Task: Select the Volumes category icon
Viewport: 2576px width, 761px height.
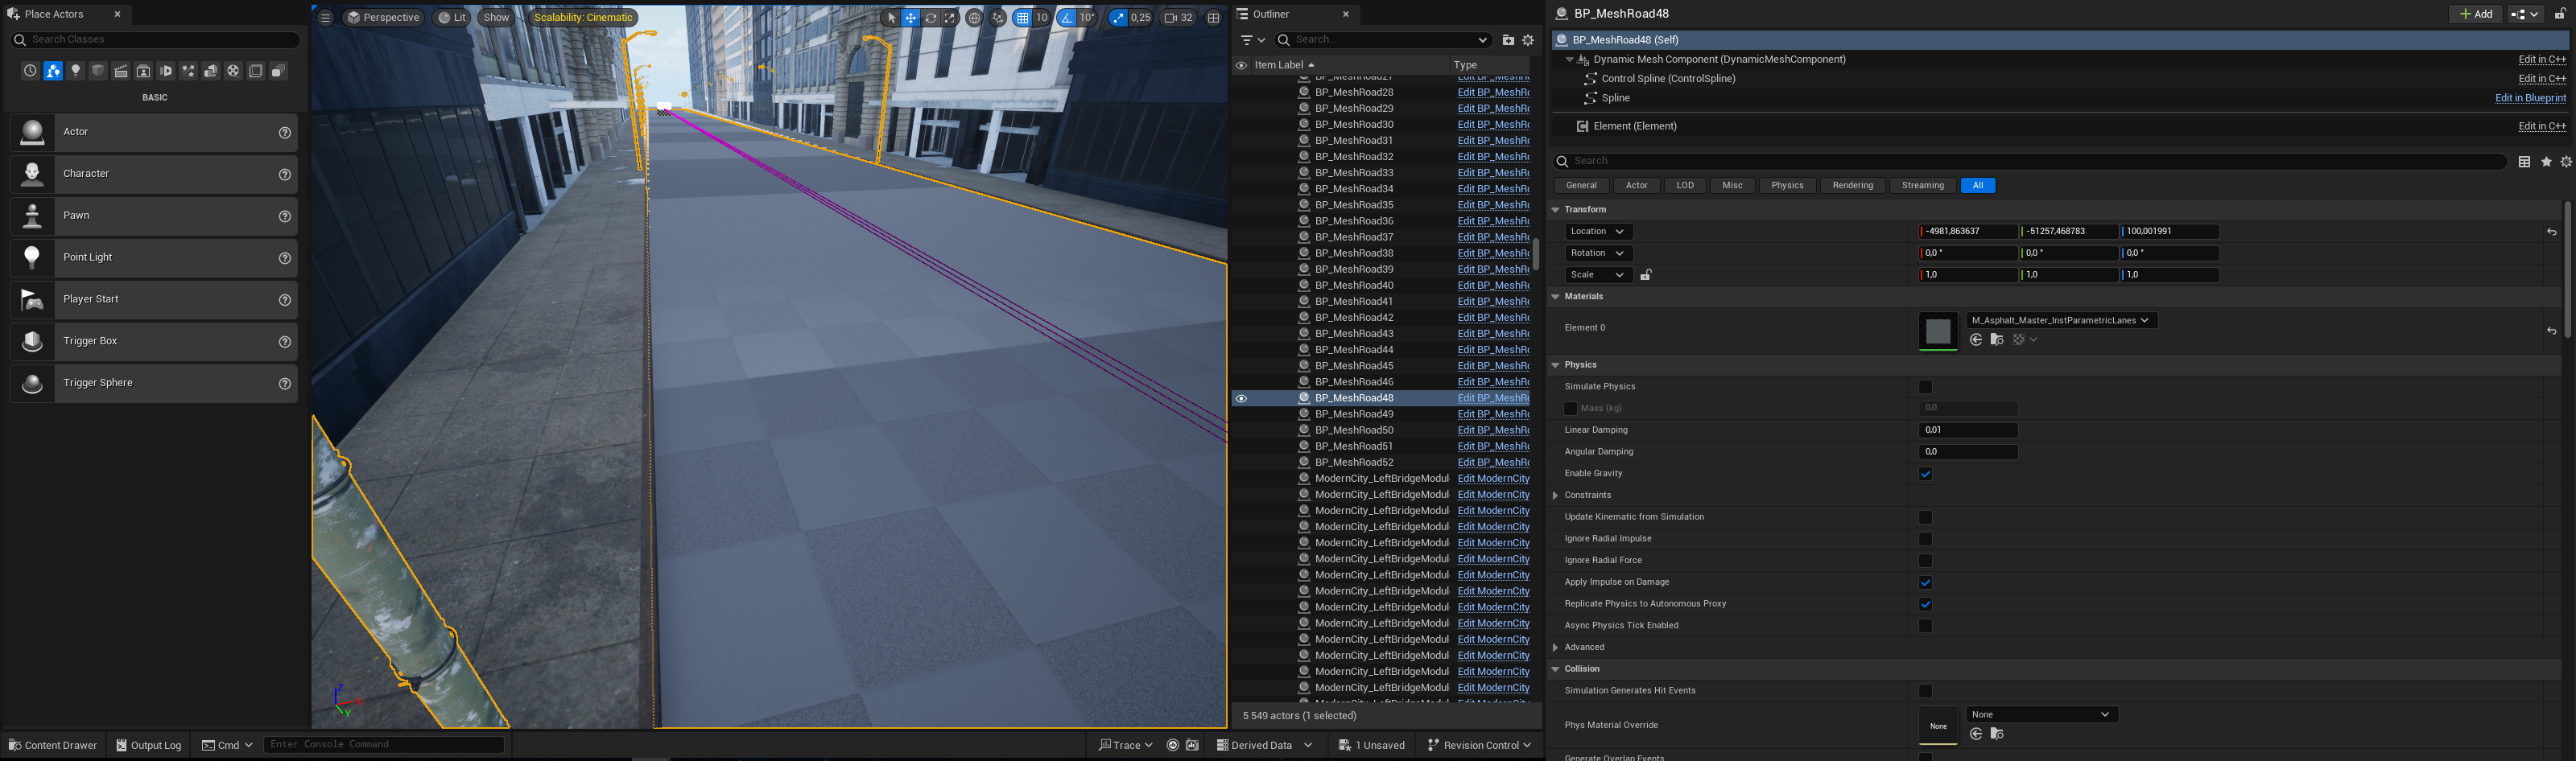Action: 256,71
